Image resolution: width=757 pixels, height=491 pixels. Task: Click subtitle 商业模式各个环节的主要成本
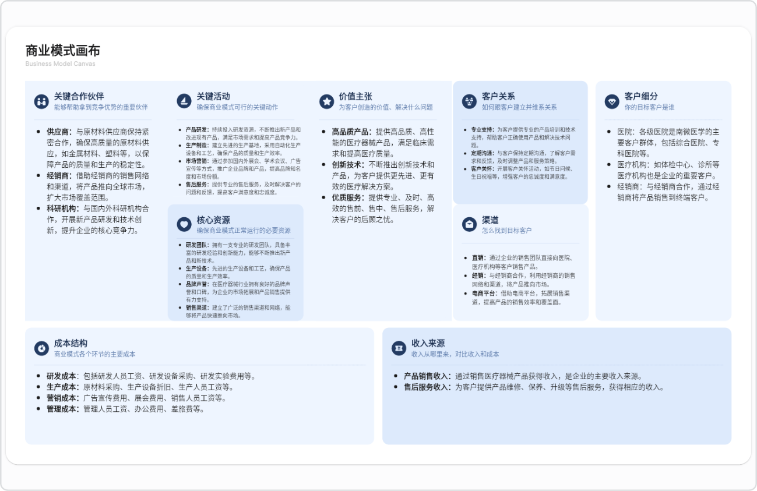coord(95,354)
